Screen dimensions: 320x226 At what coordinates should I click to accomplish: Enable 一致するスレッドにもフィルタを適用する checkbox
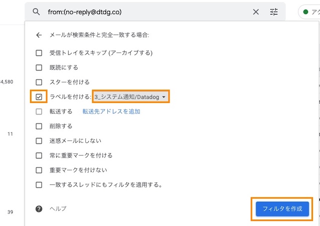39,185
